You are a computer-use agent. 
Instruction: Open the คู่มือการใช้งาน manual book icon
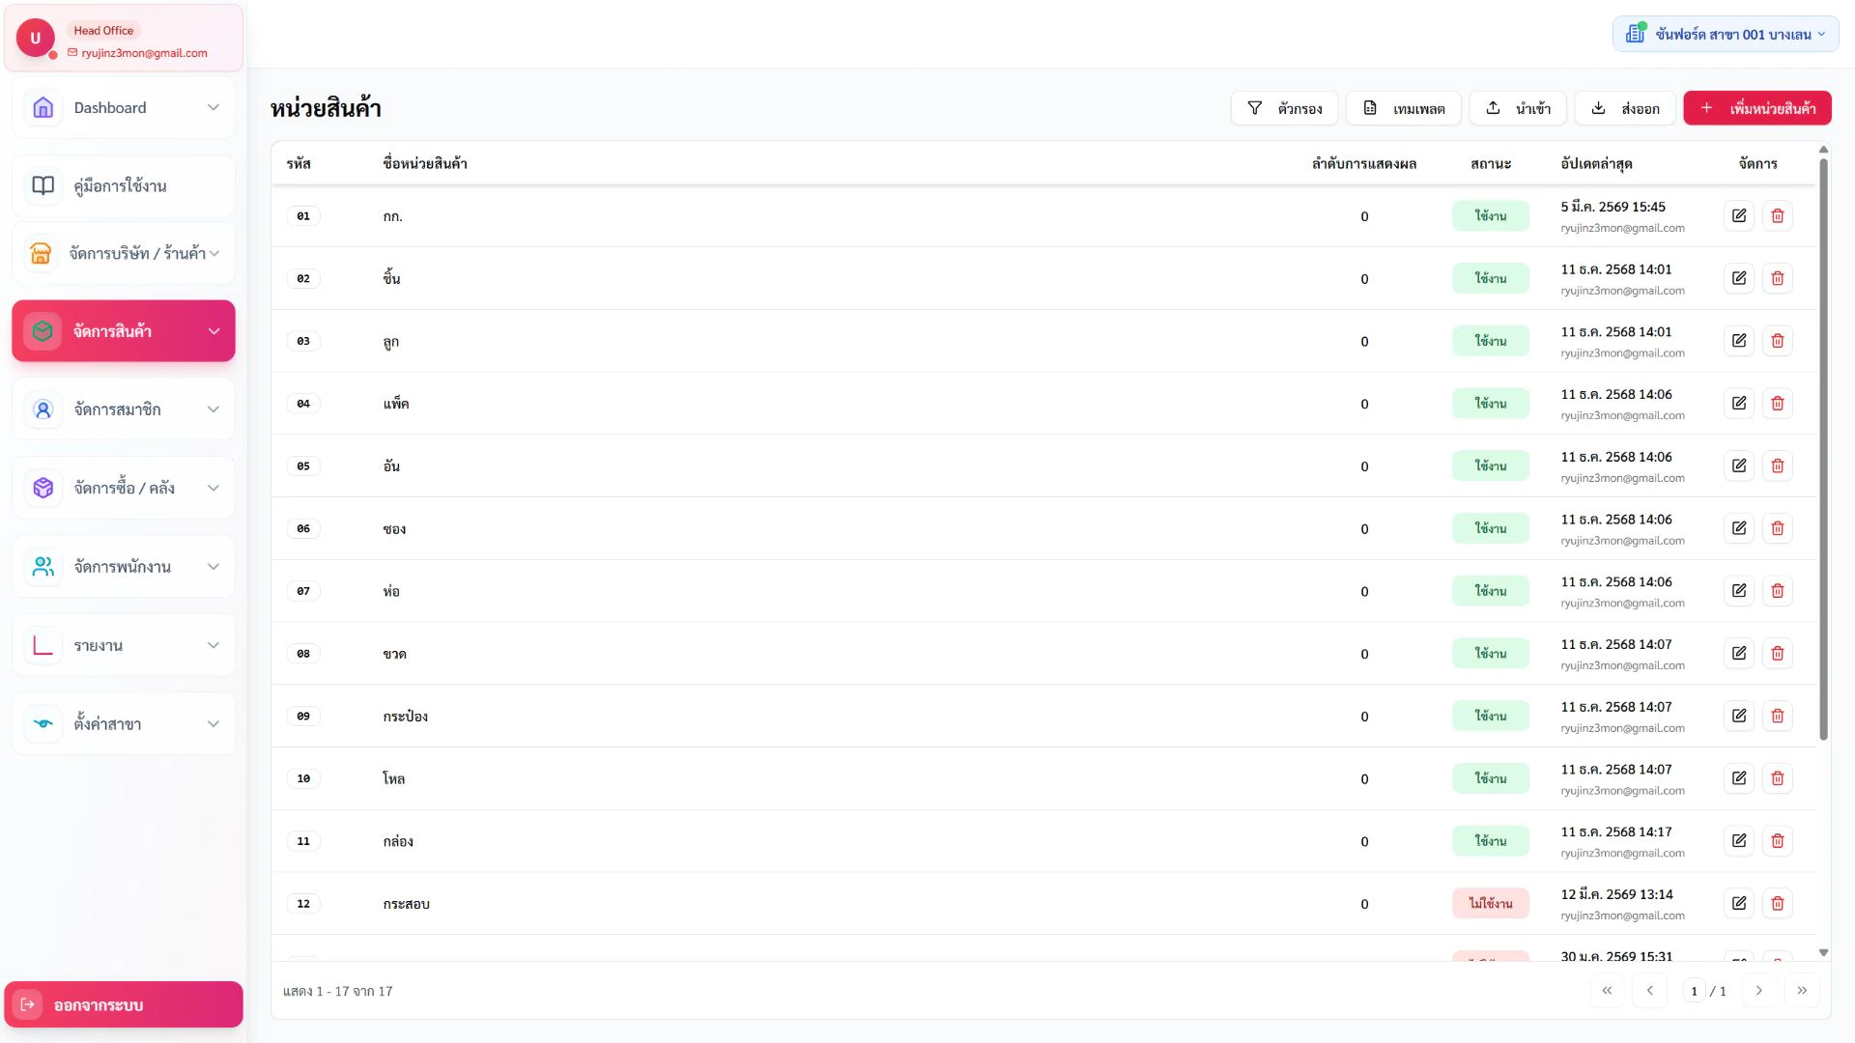(x=43, y=185)
